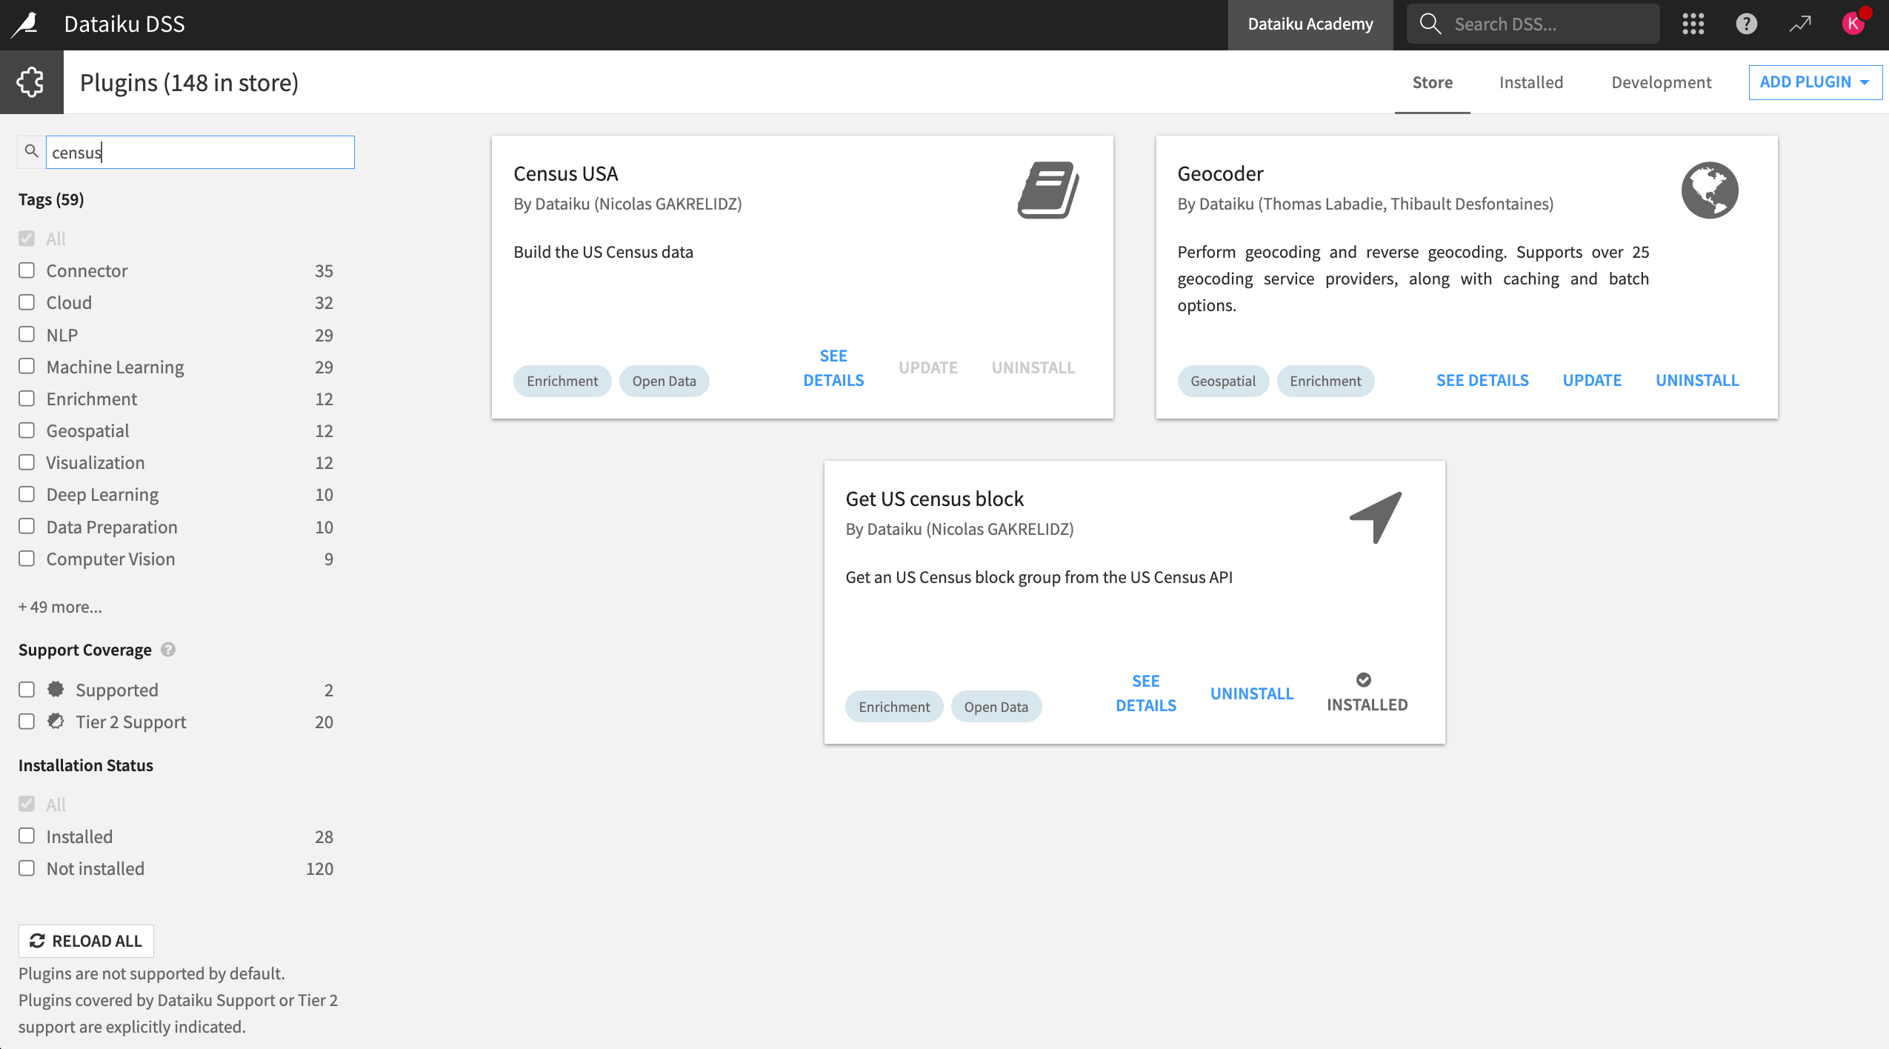This screenshot has width=1889, height=1049.
Task: Click the greyed UNINSTALL on Census USA
Action: pyautogui.click(x=1033, y=367)
